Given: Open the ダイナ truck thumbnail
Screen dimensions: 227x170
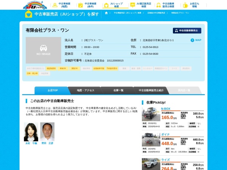Looking at the screenshot, I should point(151,140).
